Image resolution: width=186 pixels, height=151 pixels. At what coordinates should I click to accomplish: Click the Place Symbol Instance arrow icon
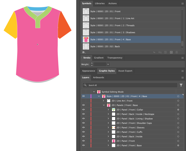point(154,52)
